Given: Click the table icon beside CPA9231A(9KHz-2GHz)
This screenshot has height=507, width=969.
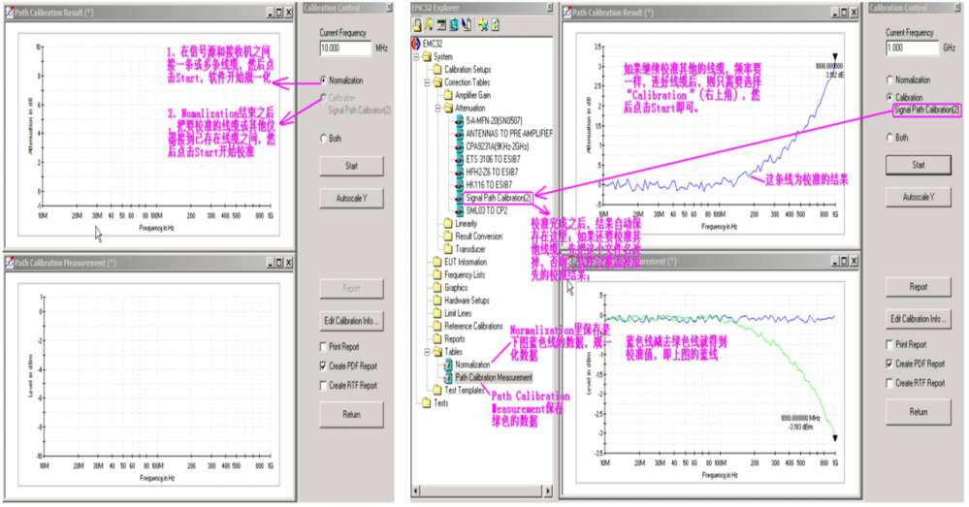Looking at the screenshot, I should pos(459,147).
